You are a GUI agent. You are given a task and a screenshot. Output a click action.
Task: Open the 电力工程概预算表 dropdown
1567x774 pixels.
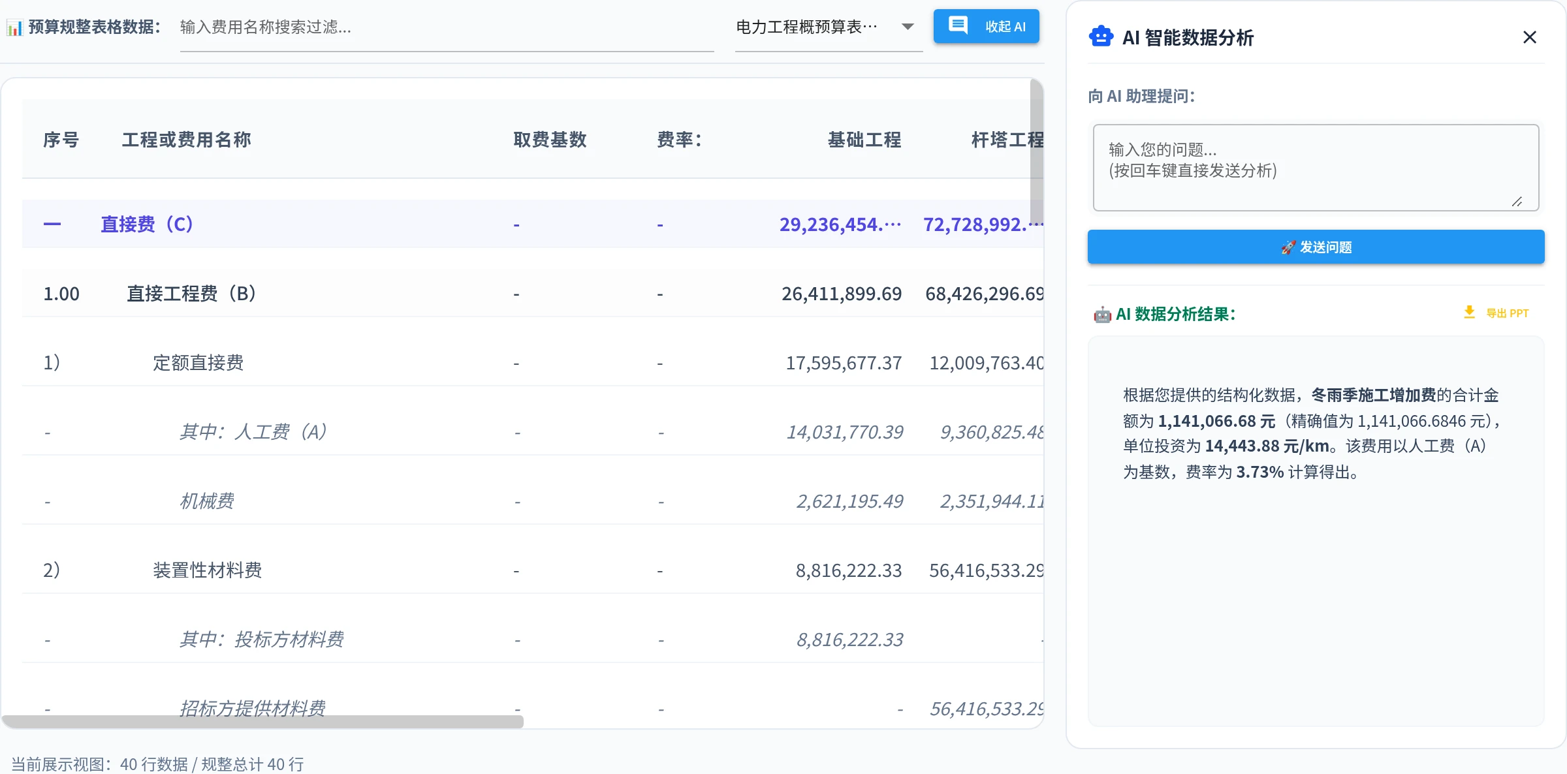click(828, 27)
